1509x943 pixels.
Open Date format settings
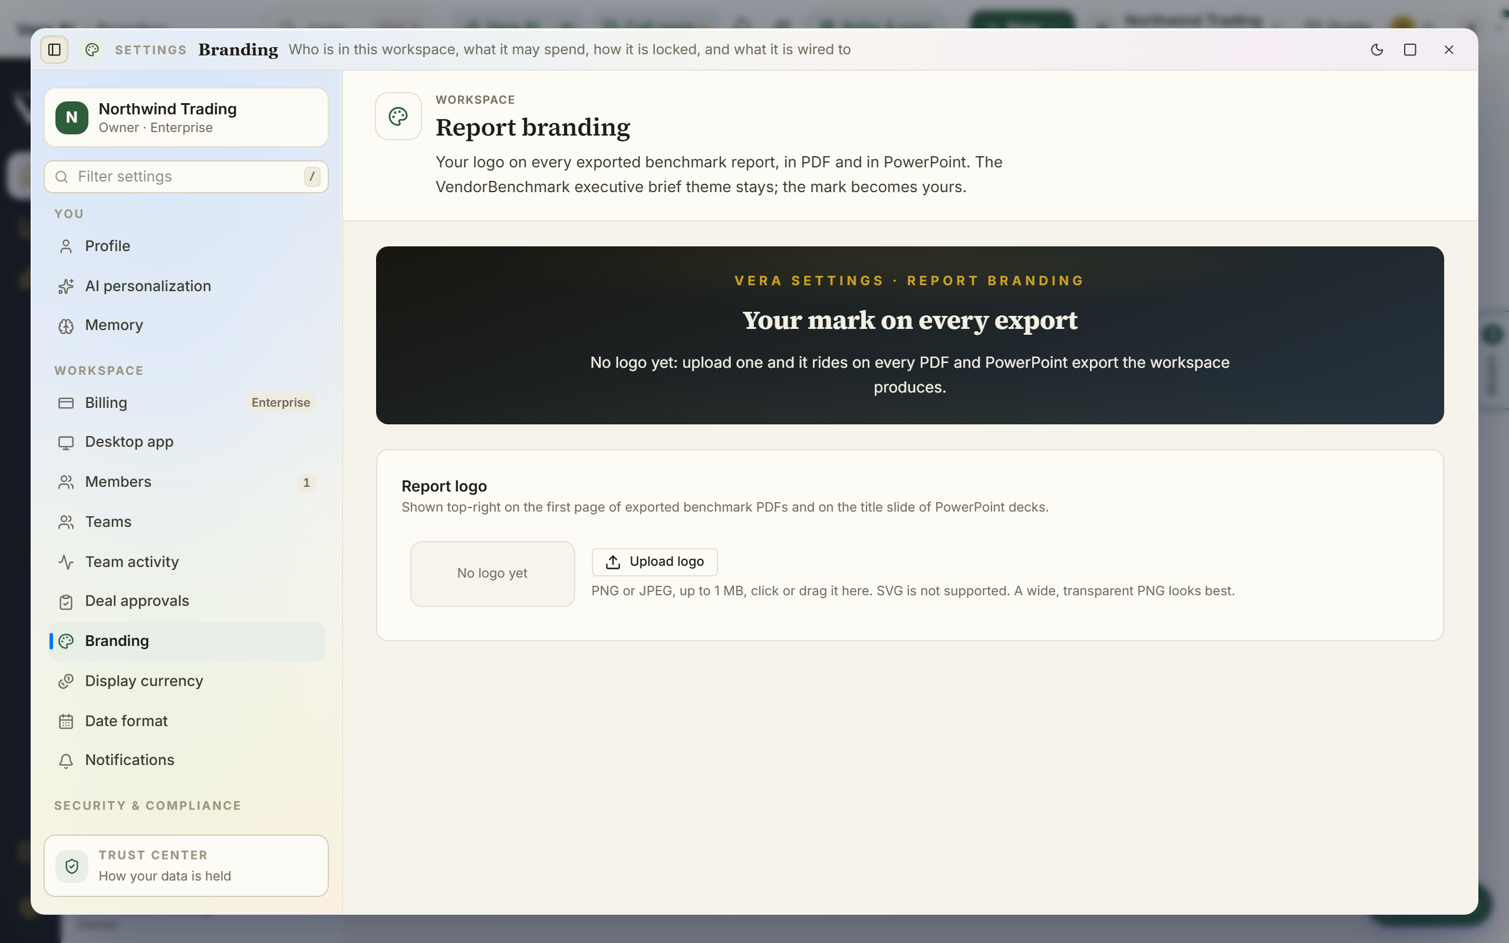coord(186,720)
